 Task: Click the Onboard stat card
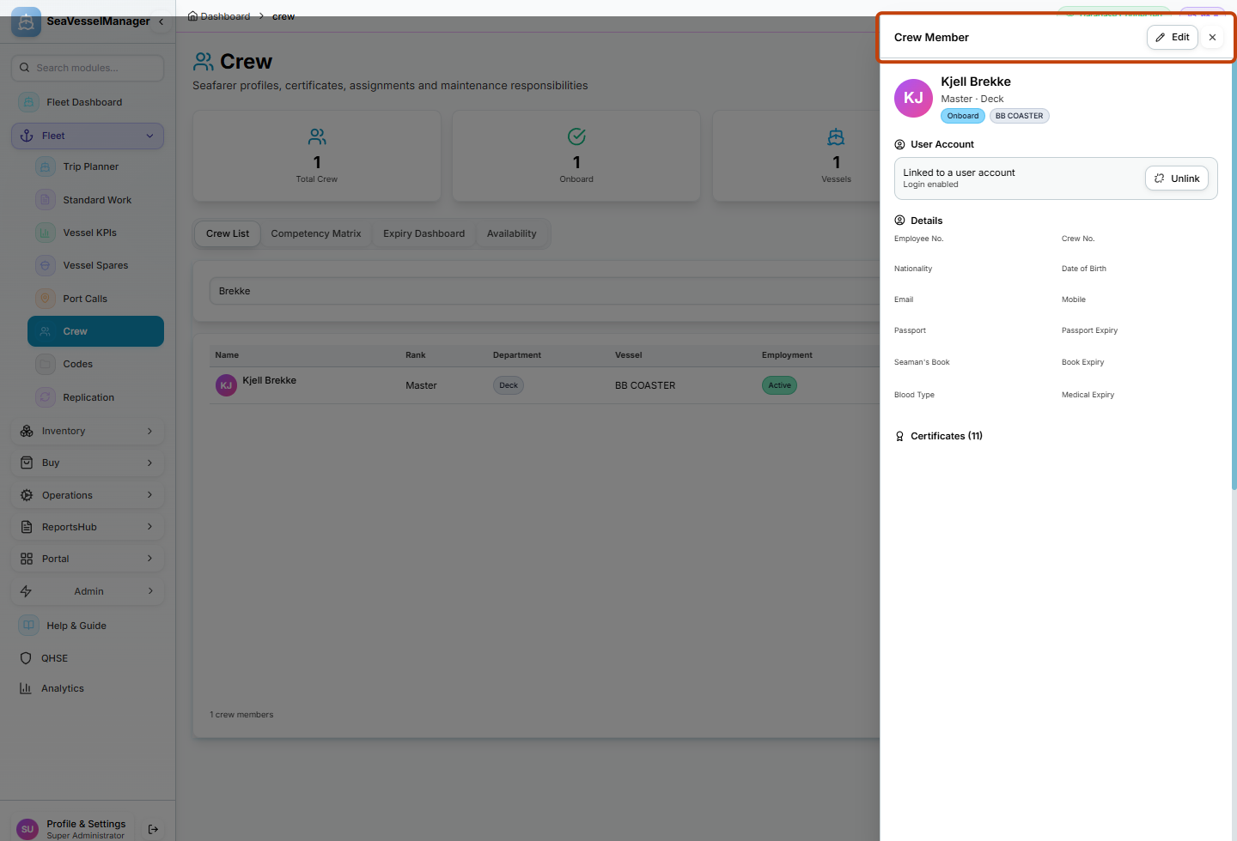pyautogui.click(x=576, y=156)
